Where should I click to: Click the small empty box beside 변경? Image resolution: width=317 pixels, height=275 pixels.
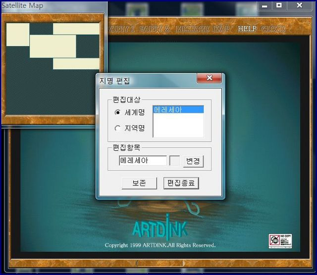tap(174, 161)
